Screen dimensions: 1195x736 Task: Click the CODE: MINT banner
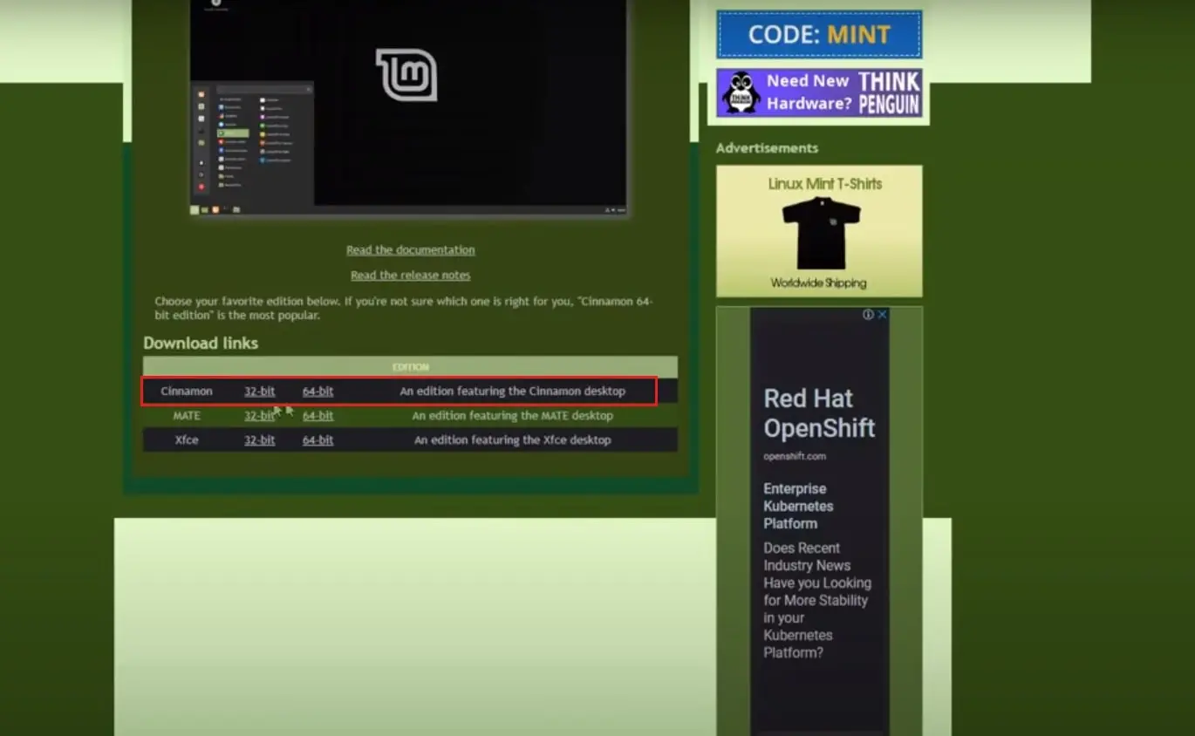tap(819, 35)
